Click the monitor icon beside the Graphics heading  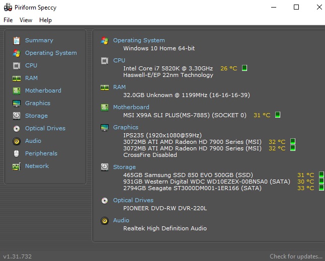(x=105, y=127)
